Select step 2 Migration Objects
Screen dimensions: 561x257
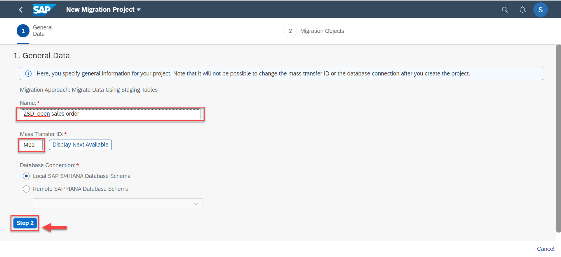click(314, 31)
